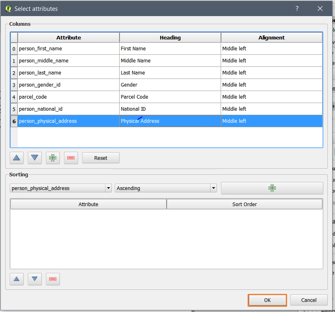Open the help question mark button
This screenshot has height=312, width=335.
tap(297, 8)
